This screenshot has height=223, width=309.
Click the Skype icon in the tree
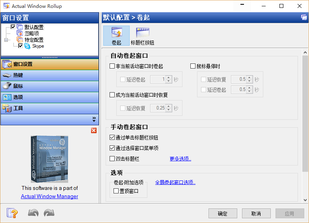27,46
